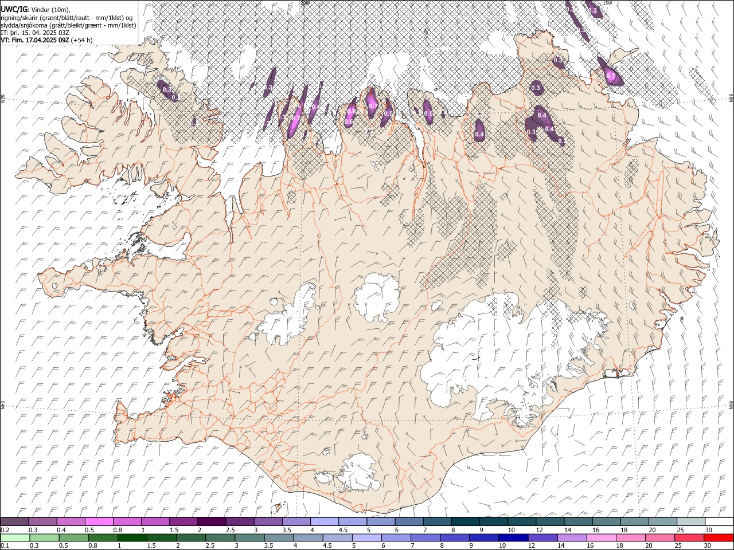The height and width of the screenshot is (550, 734).
Task: Pick the violet 3 swatch in the snow scale
Action: [x=268, y=521]
